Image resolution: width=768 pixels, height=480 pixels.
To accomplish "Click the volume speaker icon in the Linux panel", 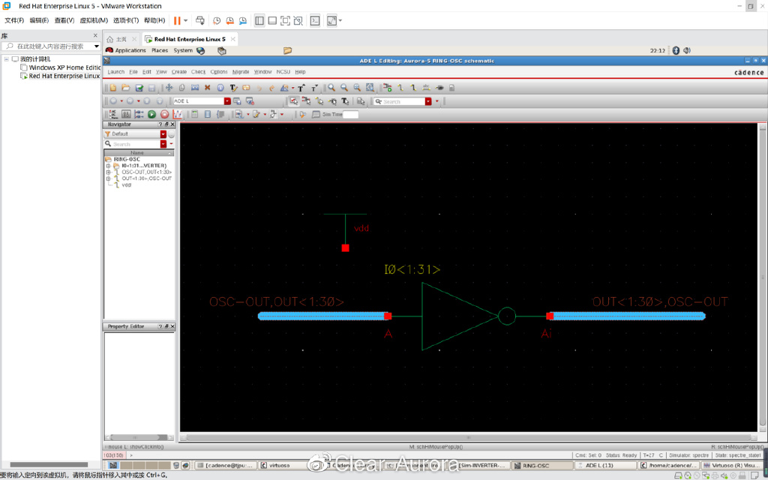I will tap(687, 50).
